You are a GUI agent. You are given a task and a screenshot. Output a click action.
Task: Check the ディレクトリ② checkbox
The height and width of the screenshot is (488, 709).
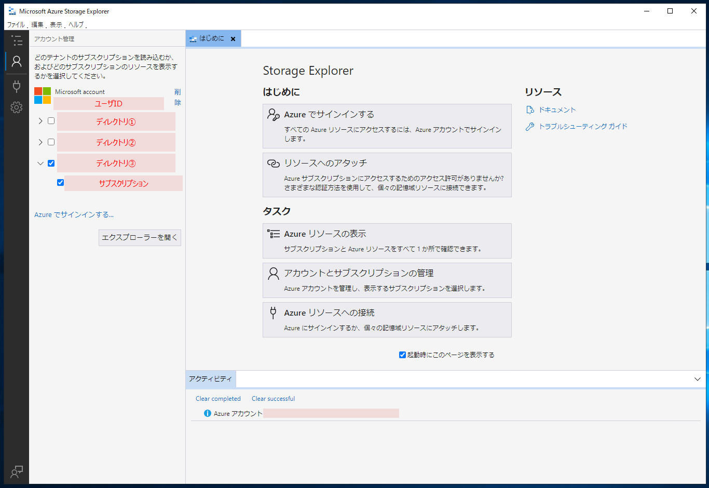coord(51,142)
